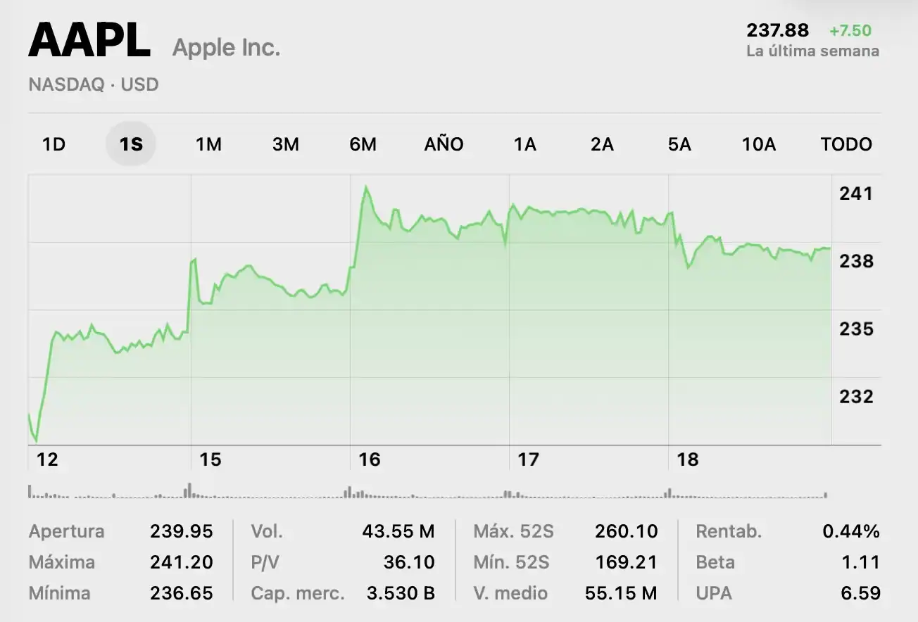The height and width of the screenshot is (622, 918).
Task: Click the 237.88 current price
Action: point(777,31)
